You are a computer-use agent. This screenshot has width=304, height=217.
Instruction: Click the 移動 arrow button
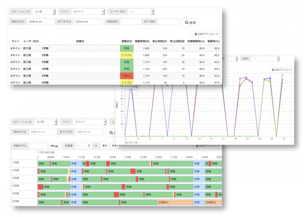[x=54, y=146]
